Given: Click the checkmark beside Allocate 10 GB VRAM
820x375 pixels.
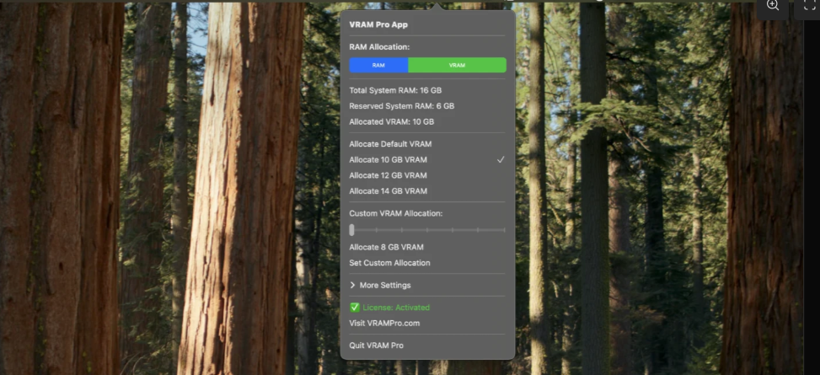Looking at the screenshot, I should tap(501, 159).
